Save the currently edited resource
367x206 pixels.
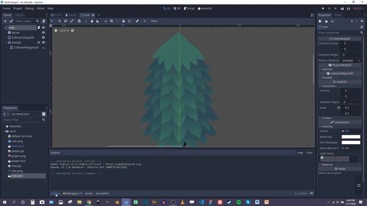coord(332,21)
